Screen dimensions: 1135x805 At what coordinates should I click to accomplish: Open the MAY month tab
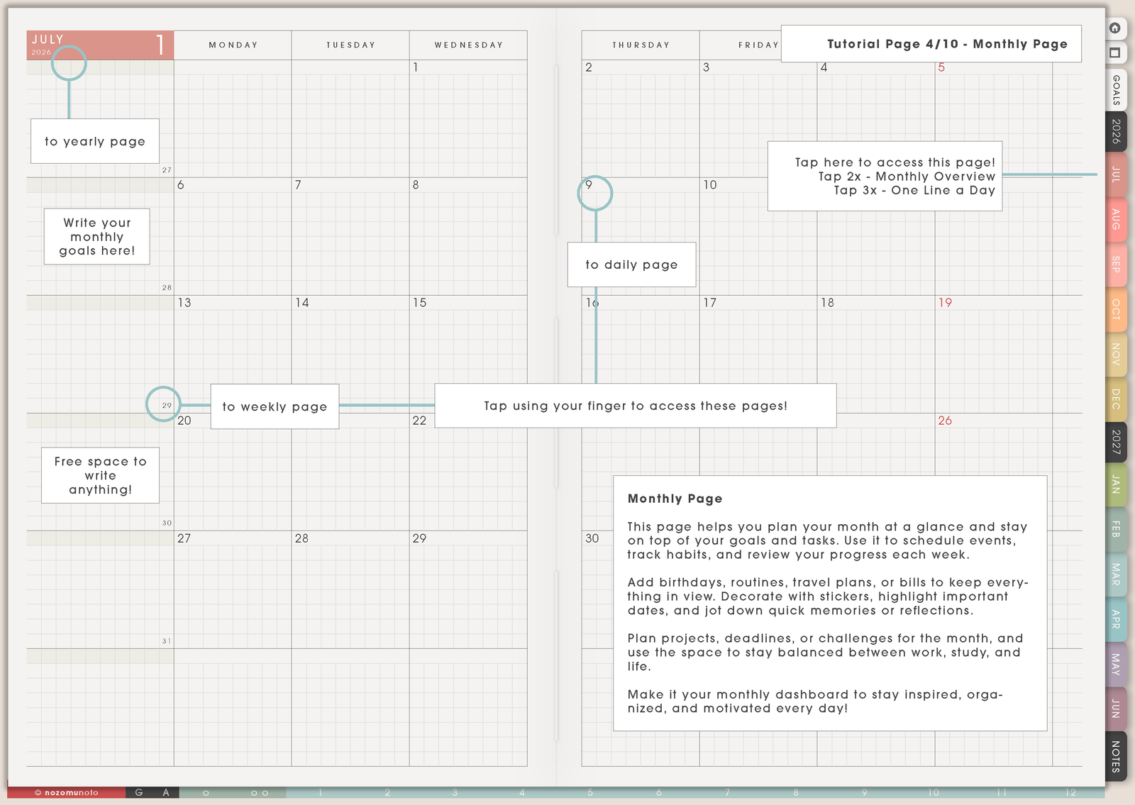[x=1116, y=664]
